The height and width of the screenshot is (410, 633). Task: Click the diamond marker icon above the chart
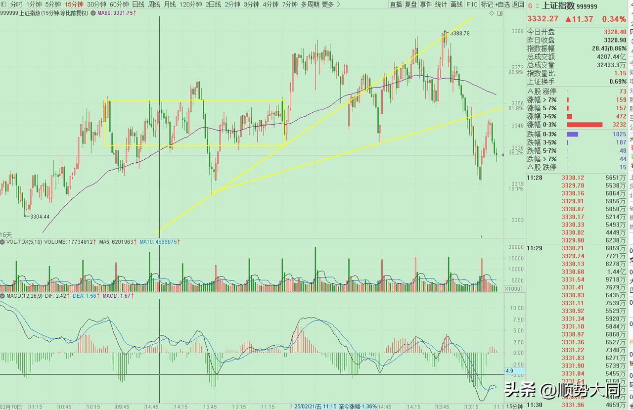click(x=493, y=13)
